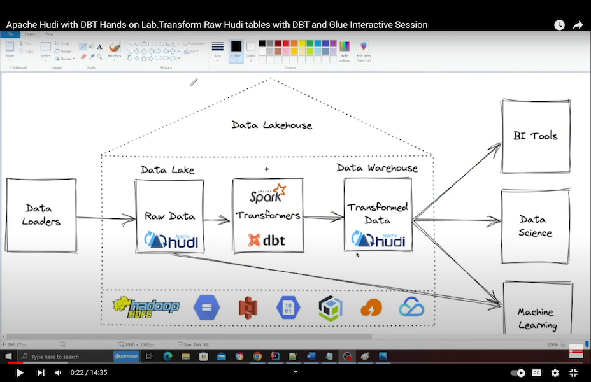Open the video settings gear
Image resolution: width=591 pixels, height=382 pixels.
coord(555,372)
